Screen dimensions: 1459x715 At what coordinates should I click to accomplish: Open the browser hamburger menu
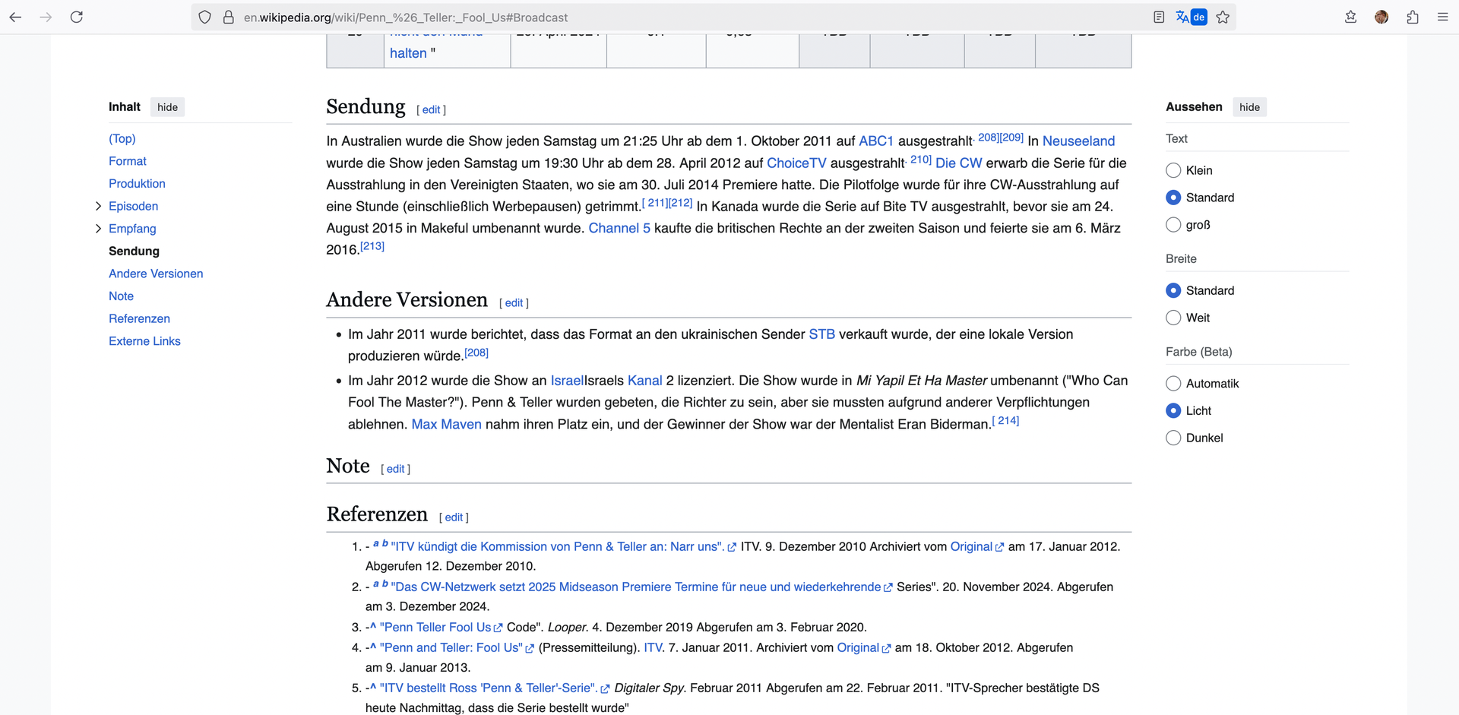1442,17
